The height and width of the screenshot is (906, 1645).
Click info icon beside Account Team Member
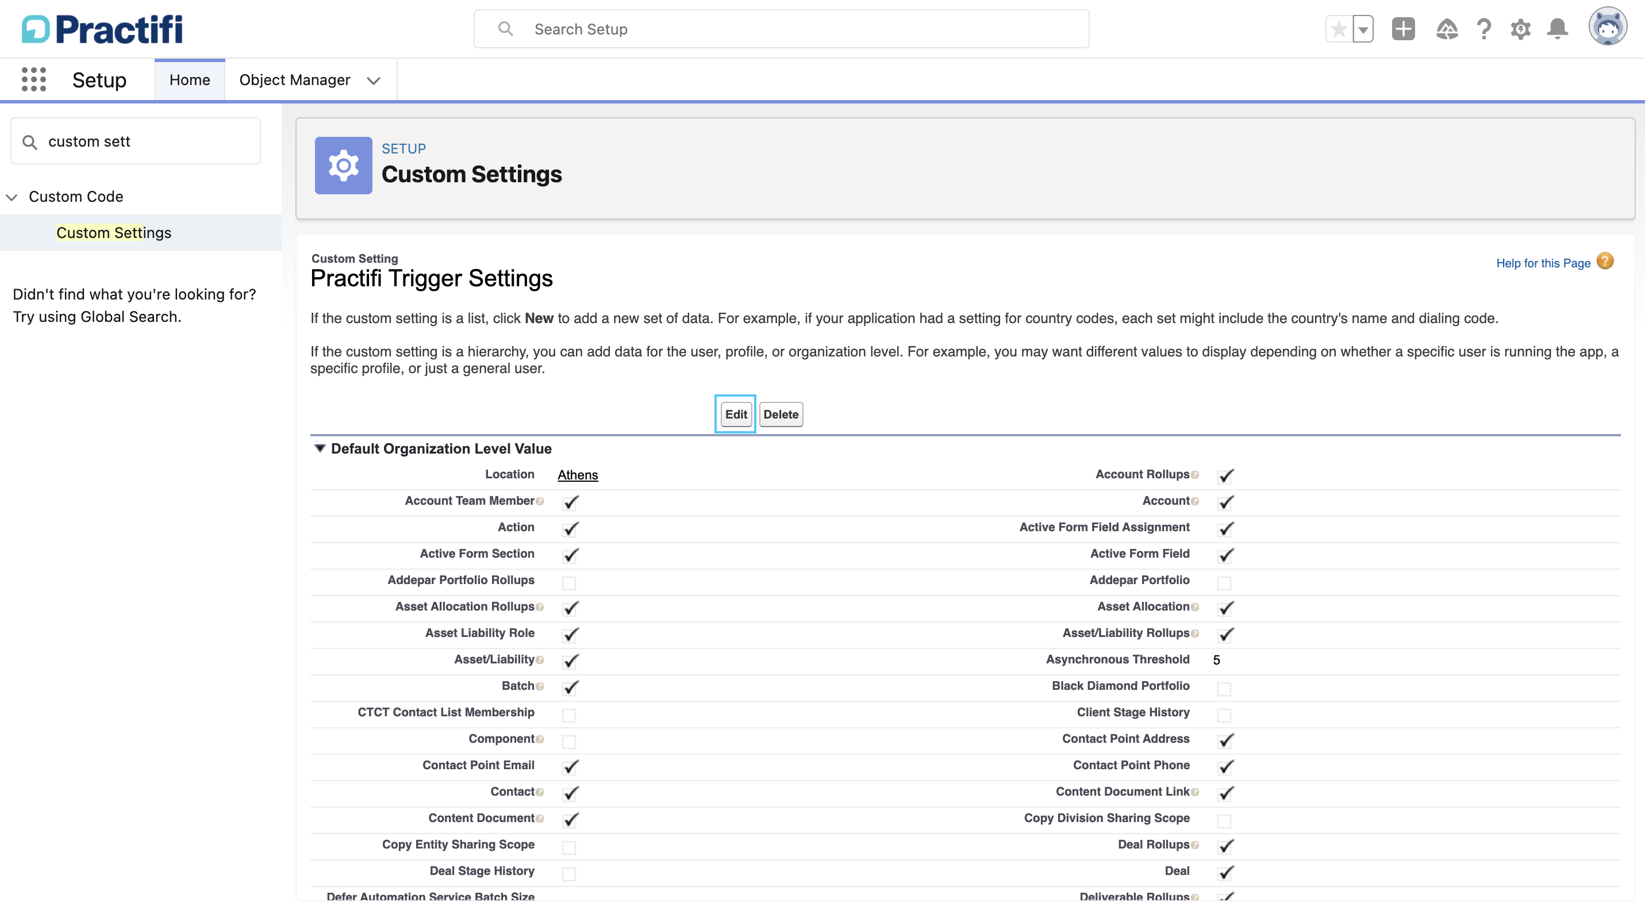(540, 502)
